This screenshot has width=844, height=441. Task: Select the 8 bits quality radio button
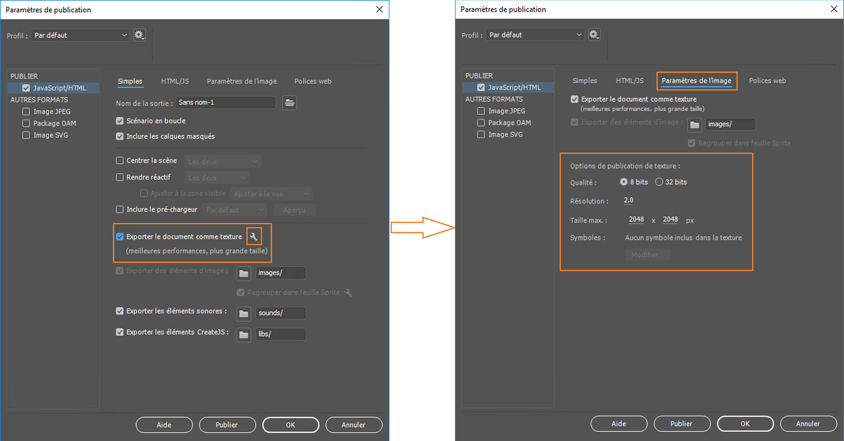(624, 182)
